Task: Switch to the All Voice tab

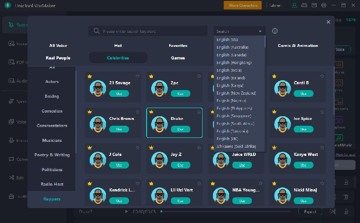Action: [x=58, y=46]
